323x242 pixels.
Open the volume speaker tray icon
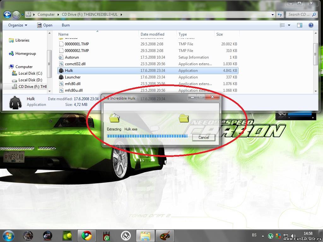293,236
